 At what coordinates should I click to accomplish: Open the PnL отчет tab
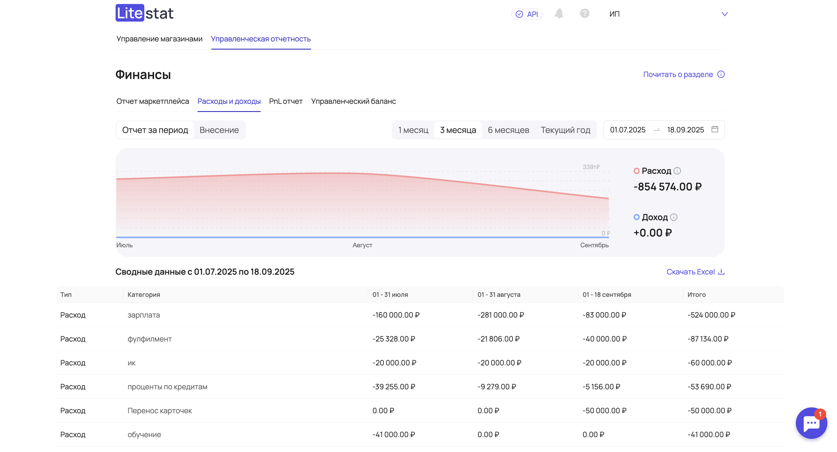coord(286,101)
